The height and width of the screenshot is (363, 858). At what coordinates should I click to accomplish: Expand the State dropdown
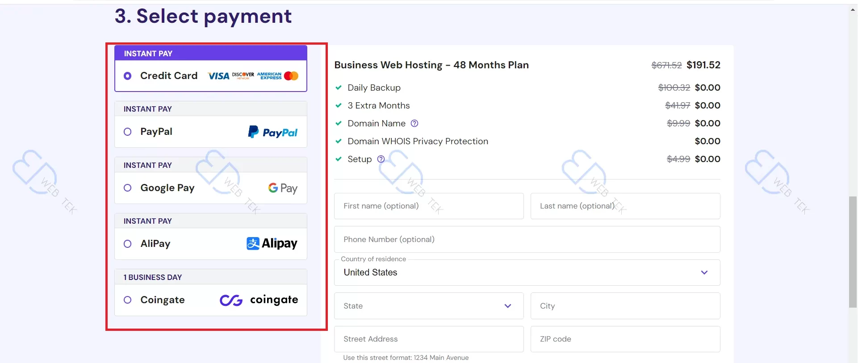(429, 306)
